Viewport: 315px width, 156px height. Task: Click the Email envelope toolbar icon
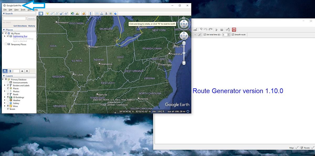pyautogui.click(x=97, y=14)
